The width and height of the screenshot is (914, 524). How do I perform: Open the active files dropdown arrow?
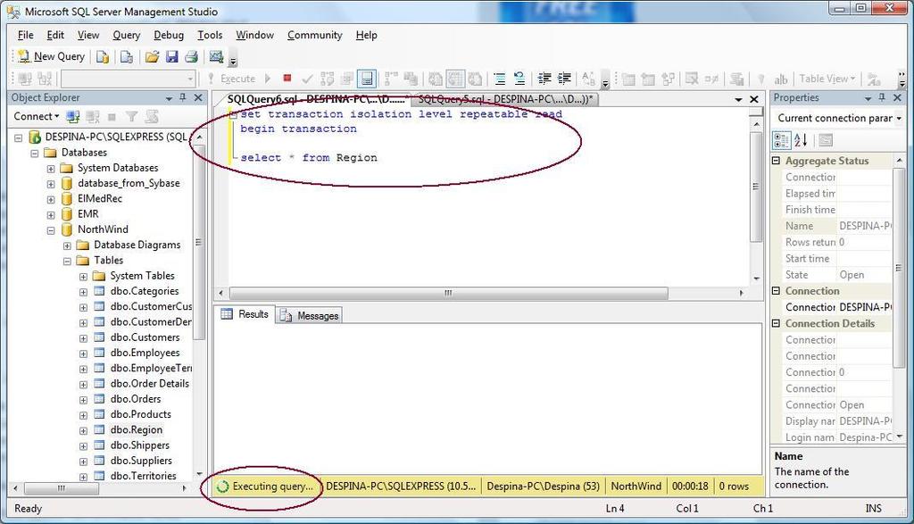coord(738,100)
